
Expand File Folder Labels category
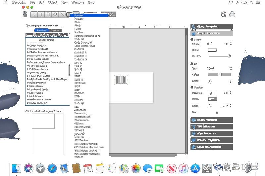(x=28, y=59)
